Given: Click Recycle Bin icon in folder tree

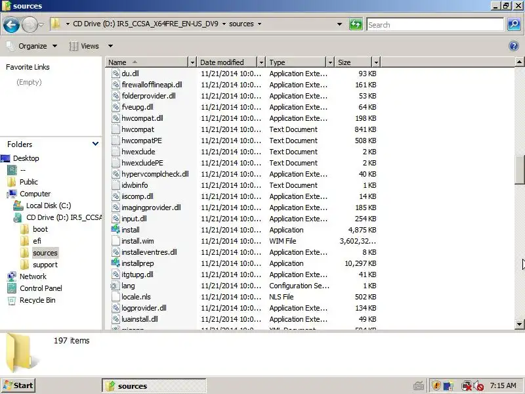Looking at the screenshot, I should pyautogui.click(x=12, y=300).
